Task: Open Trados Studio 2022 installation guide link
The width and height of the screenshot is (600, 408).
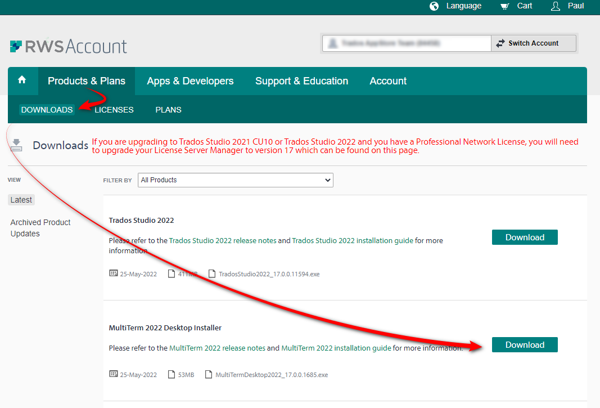Action: point(353,241)
